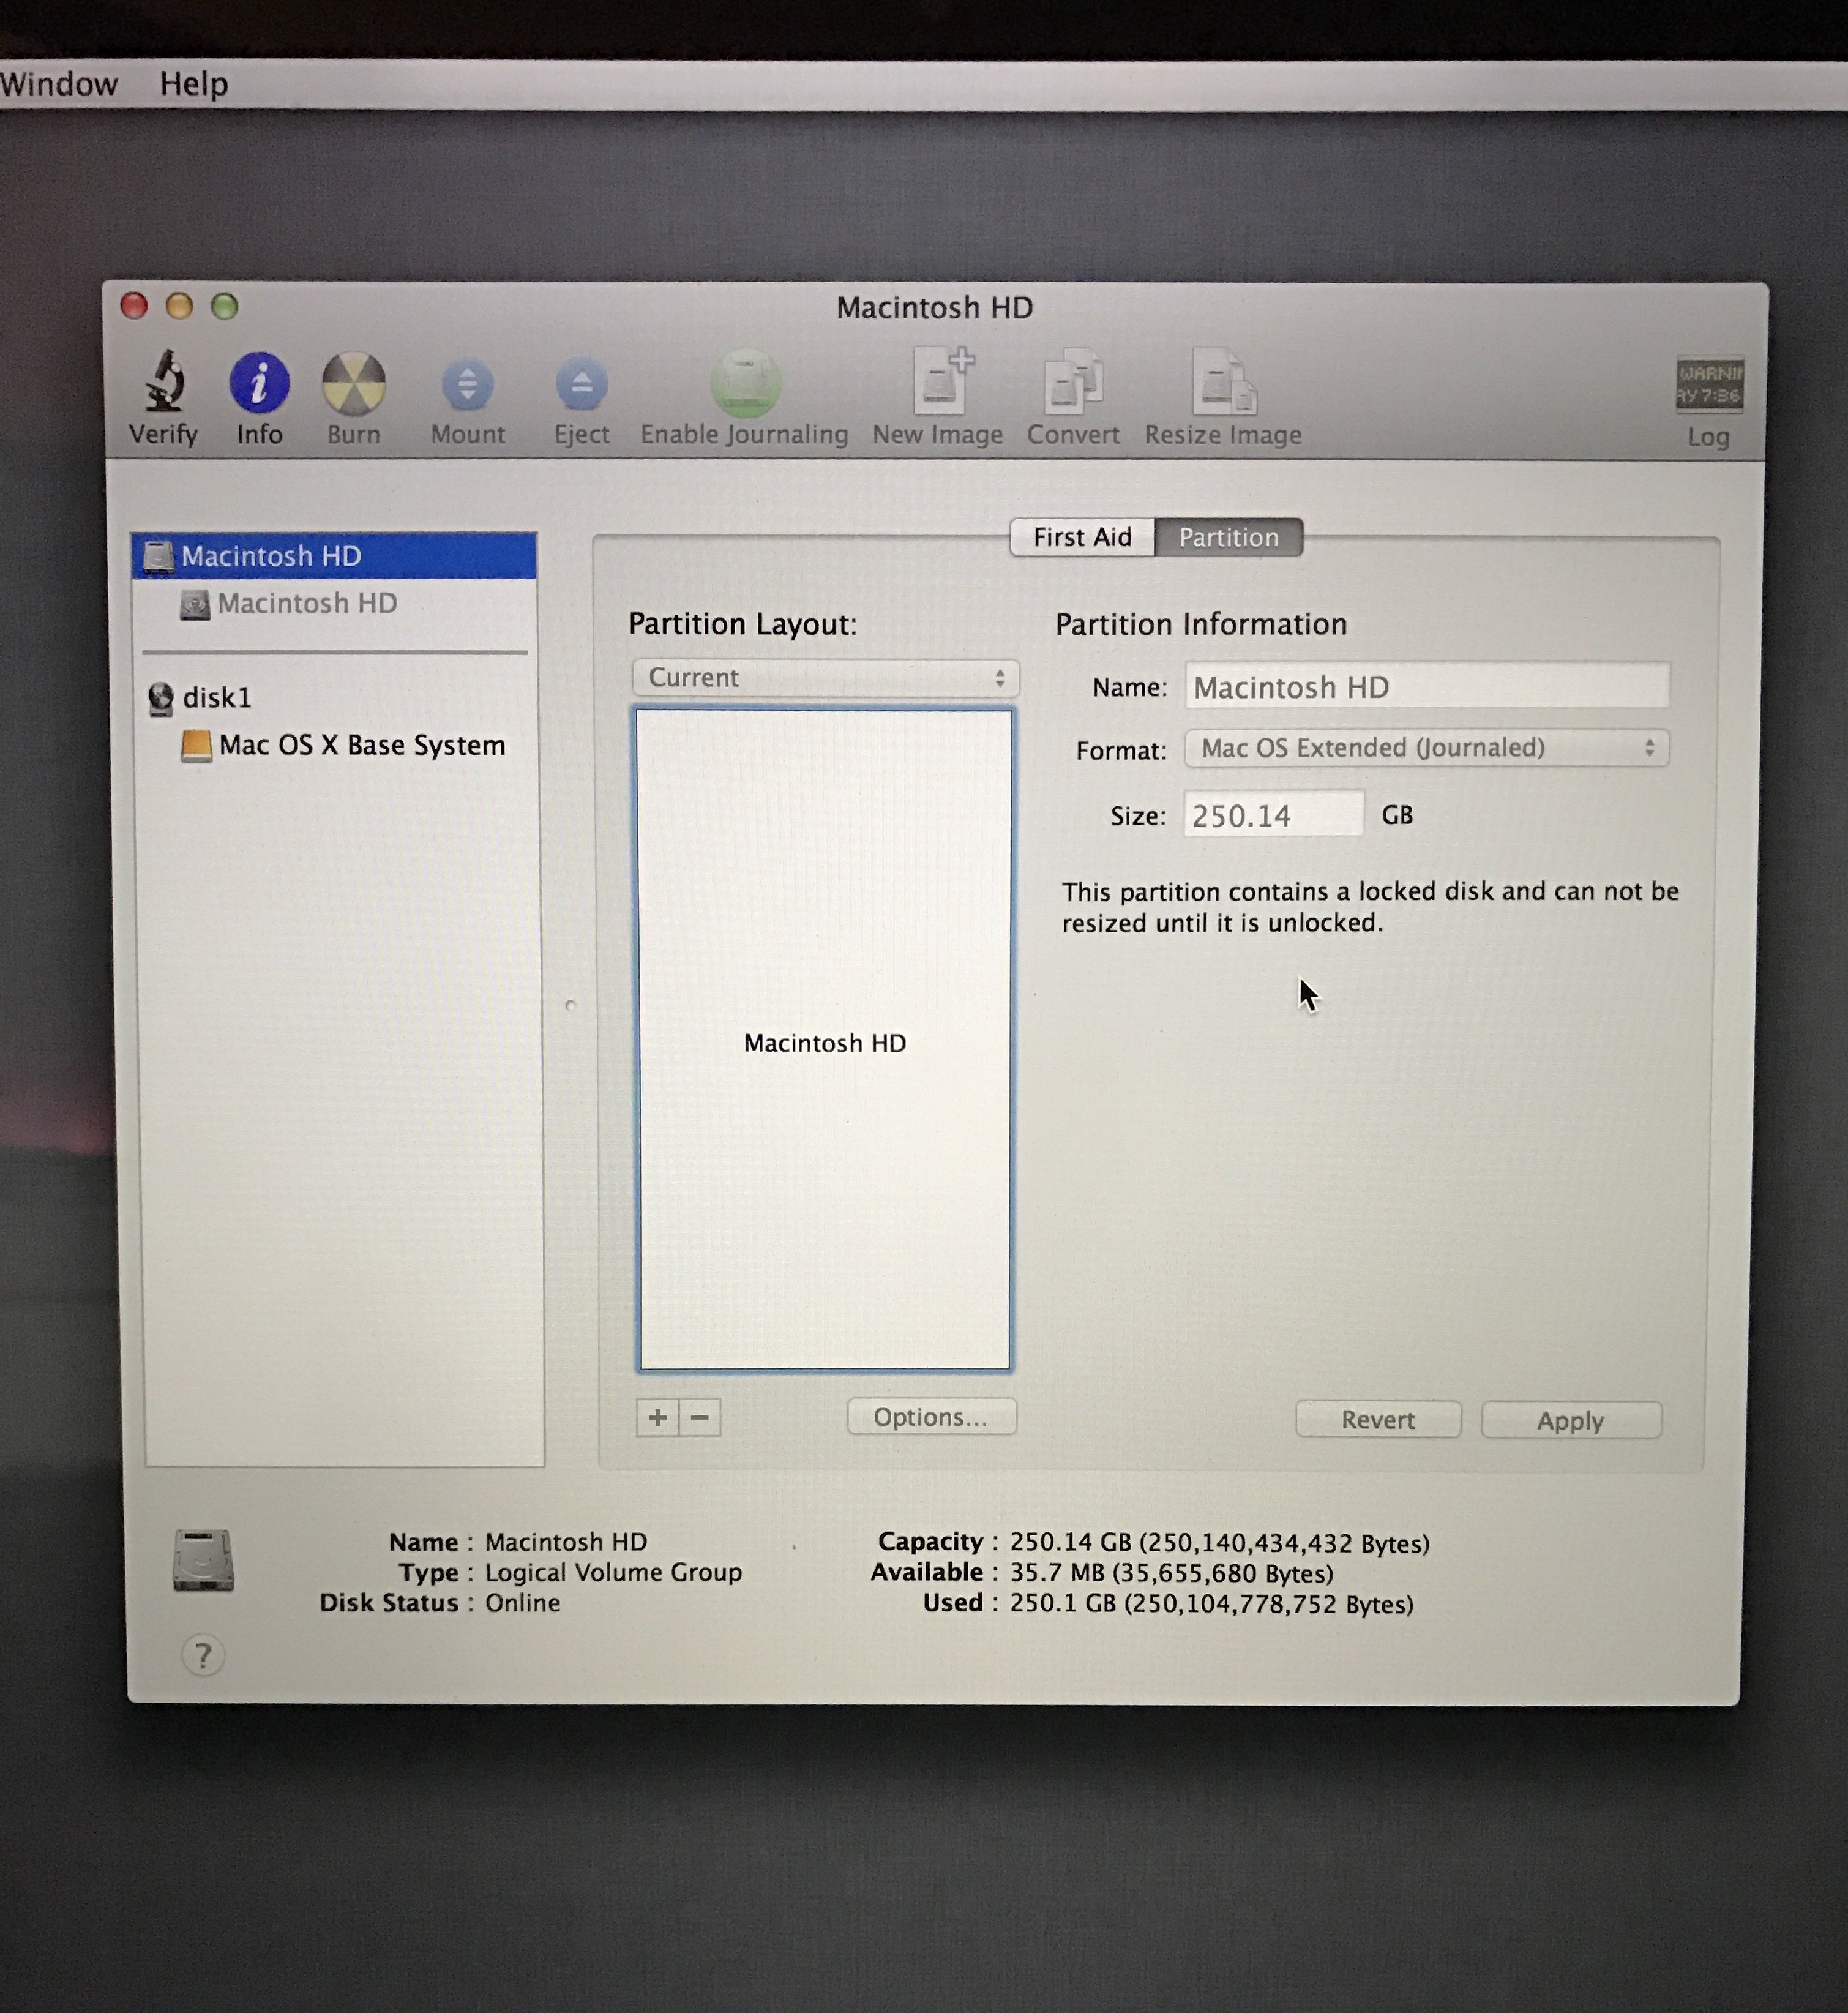Click the Resize Image icon
Image resolution: width=1848 pixels, height=2013 pixels.
pyautogui.click(x=1223, y=383)
